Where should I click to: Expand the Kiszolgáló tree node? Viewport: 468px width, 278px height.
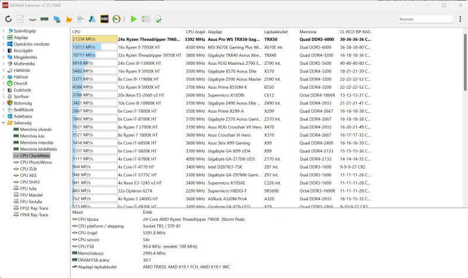tap(4, 50)
